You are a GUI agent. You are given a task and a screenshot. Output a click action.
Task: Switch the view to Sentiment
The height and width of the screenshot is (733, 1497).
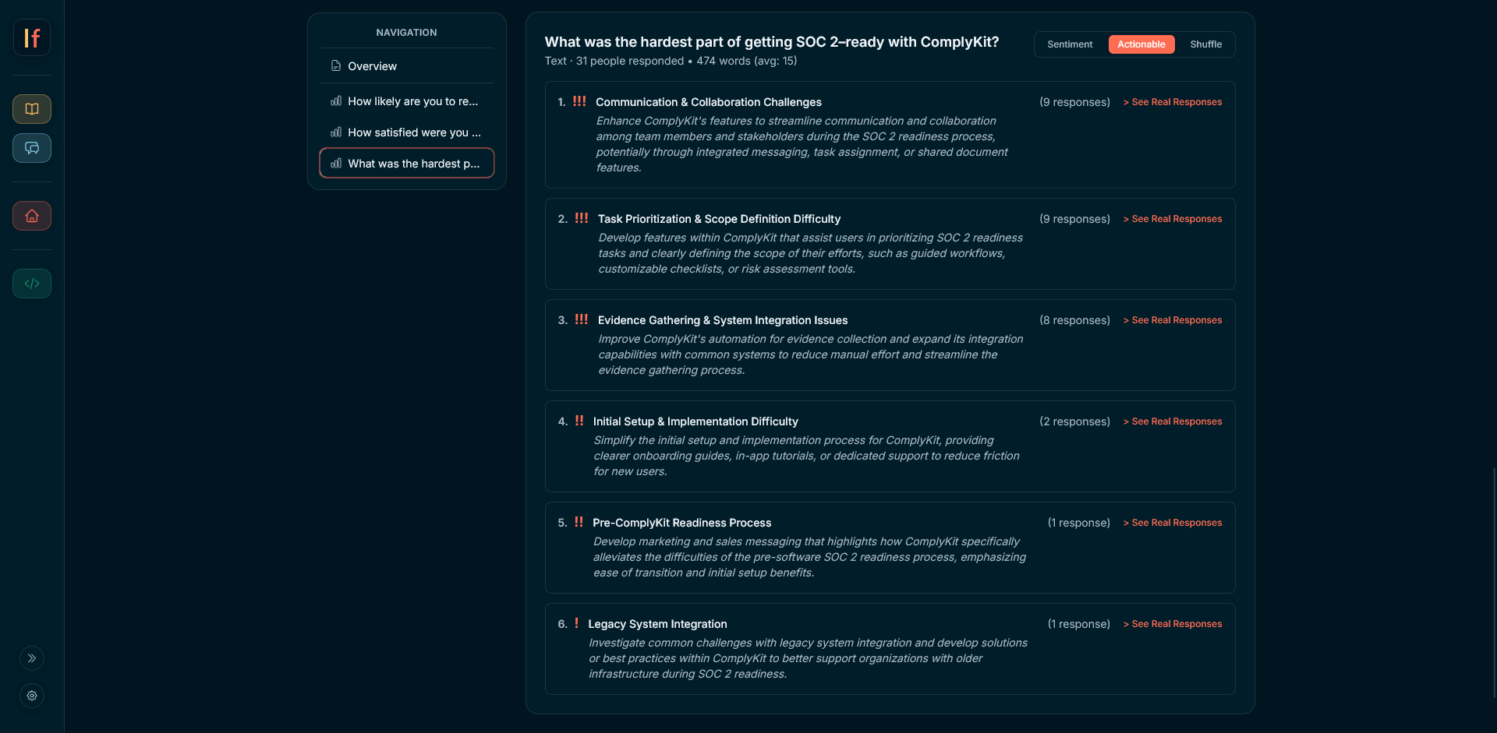1069,44
